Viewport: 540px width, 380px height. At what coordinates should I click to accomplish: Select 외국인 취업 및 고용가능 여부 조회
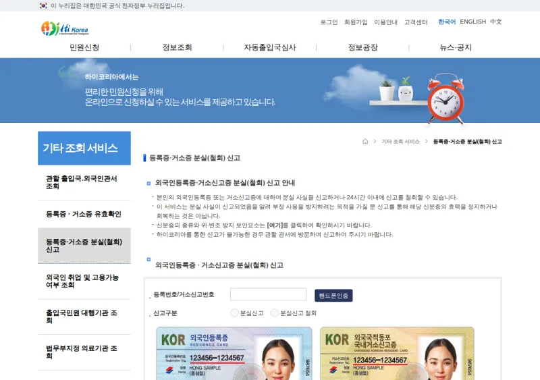point(84,281)
